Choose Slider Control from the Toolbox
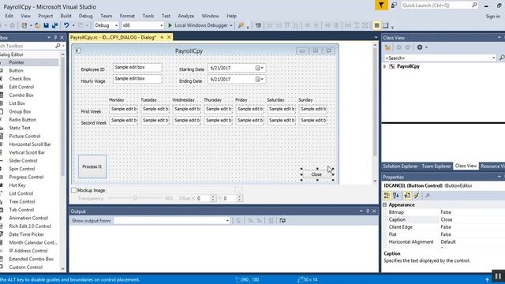This screenshot has width=505, height=284. [23, 160]
